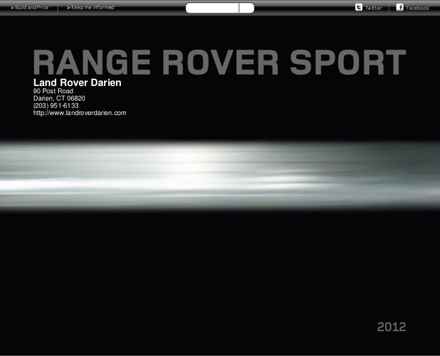
Task: Click the 90 Post Road address line
Action: click(53, 91)
